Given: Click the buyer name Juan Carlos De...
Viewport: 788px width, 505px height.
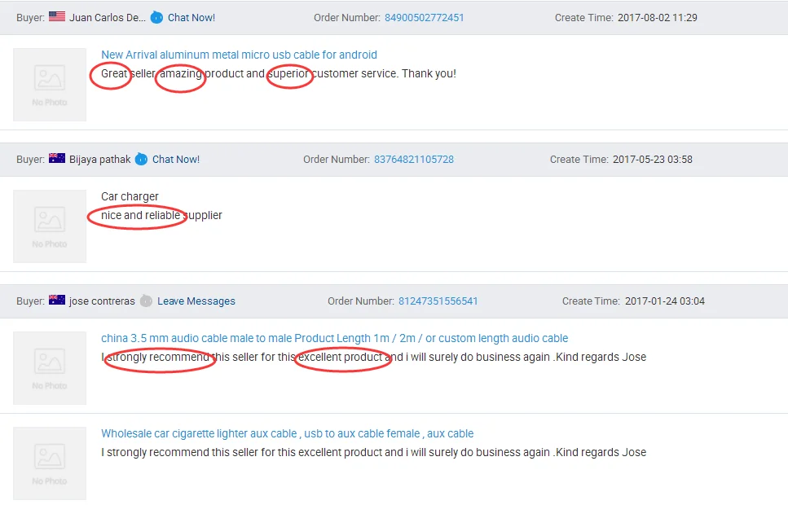Looking at the screenshot, I should pyautogui.click(x=108, y=17).
